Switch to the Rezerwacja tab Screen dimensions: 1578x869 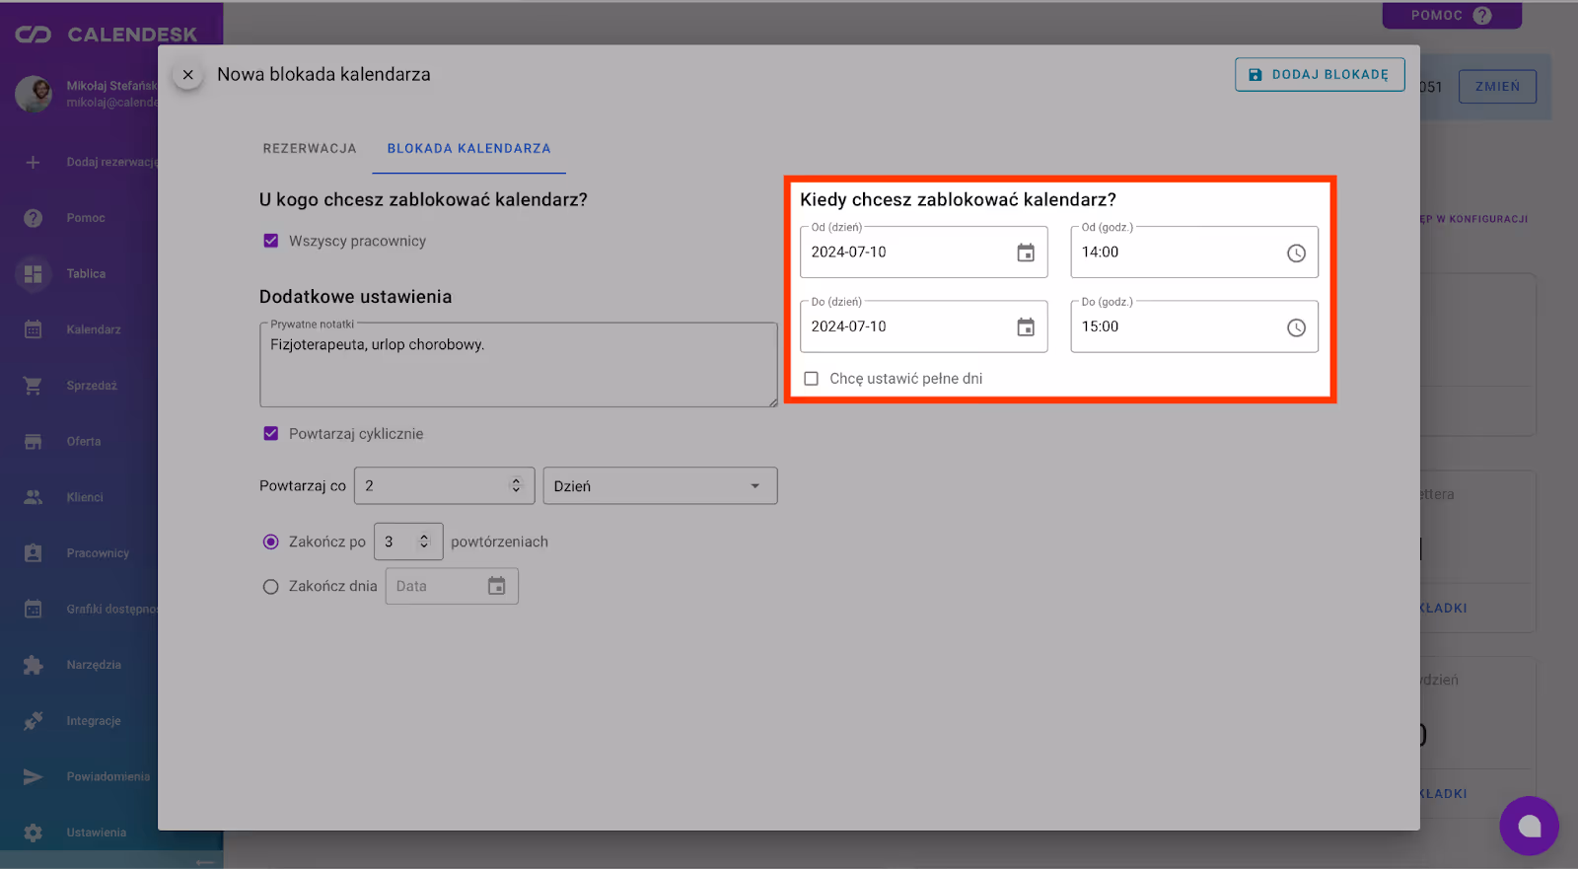(x=310, y=149)
